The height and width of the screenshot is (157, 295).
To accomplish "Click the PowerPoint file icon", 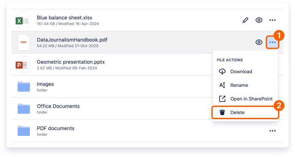I will point(23,64).
